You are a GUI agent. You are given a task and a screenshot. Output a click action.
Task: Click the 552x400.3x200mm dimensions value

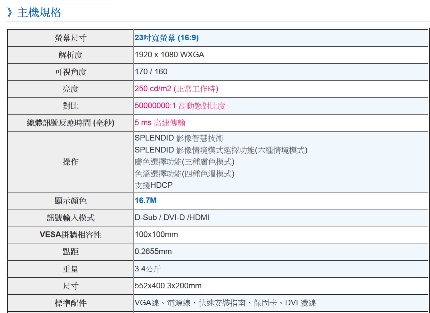pyautogui.click(x=168, y=286)
